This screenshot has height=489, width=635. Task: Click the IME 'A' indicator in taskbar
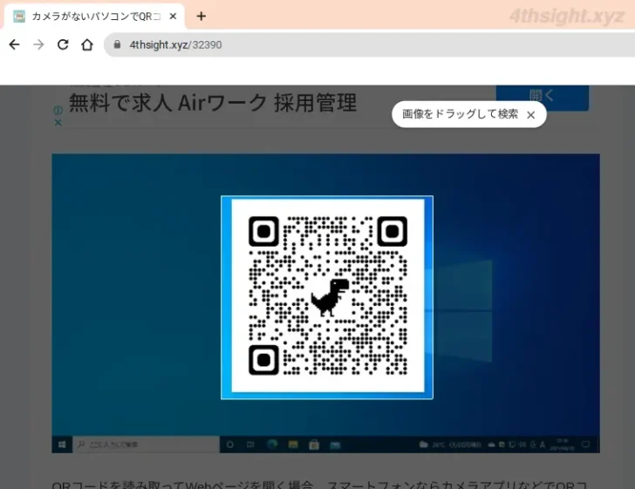[543, 445]
